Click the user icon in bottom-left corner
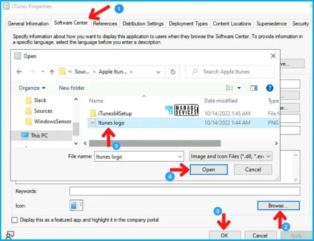The image size is (314, 241). [10, 235]
